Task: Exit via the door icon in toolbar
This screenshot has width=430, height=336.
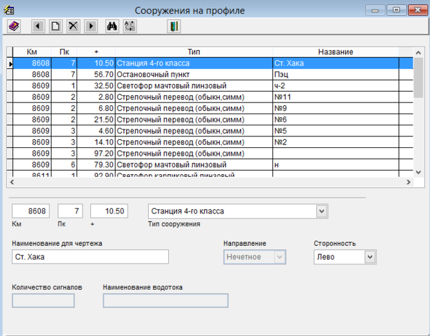Action: pos(174,26)
